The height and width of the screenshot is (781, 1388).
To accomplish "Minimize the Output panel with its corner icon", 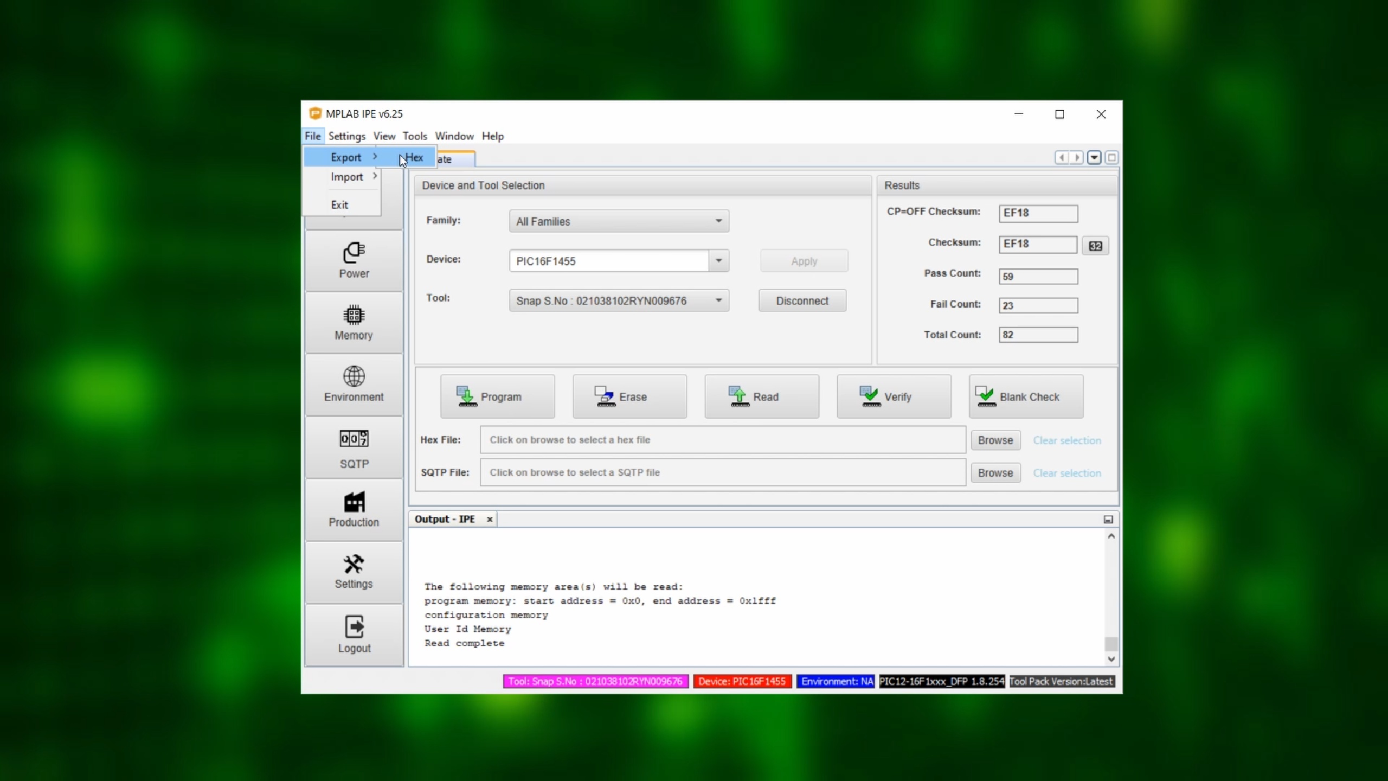I will [1108, 520].
